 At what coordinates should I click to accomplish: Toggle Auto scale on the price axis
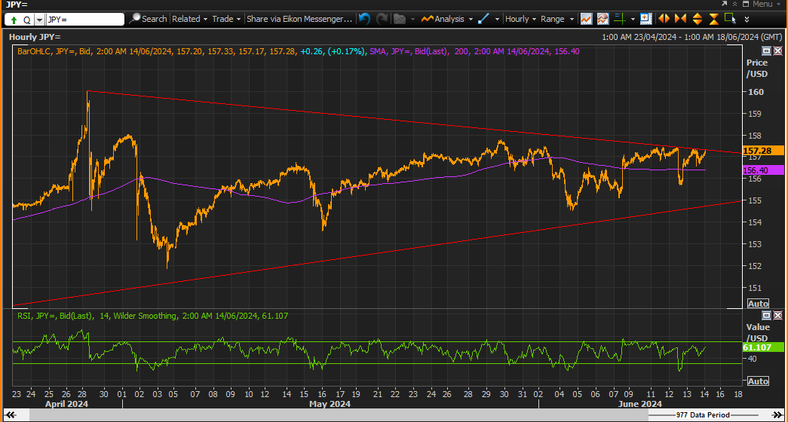tap(758, 304)
